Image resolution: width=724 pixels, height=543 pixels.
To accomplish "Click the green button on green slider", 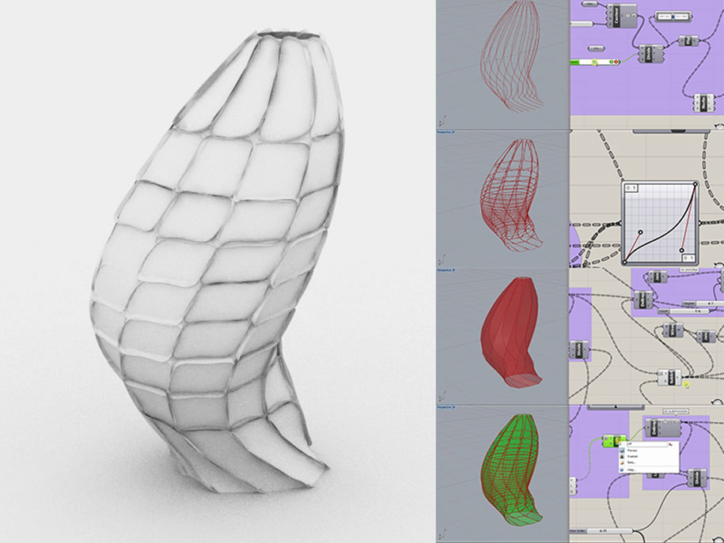I will click(x=612, y=62).
